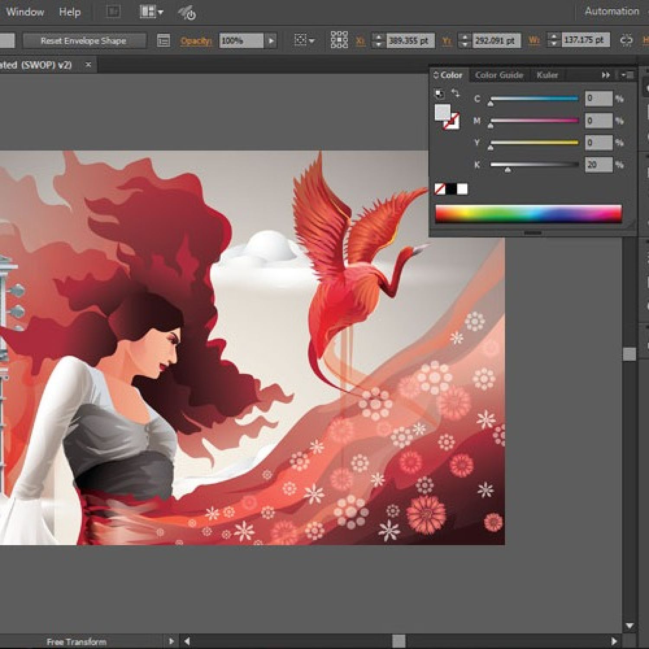
Task: Open the Arrange Documents dropdown
Action: tap(151, 12)
